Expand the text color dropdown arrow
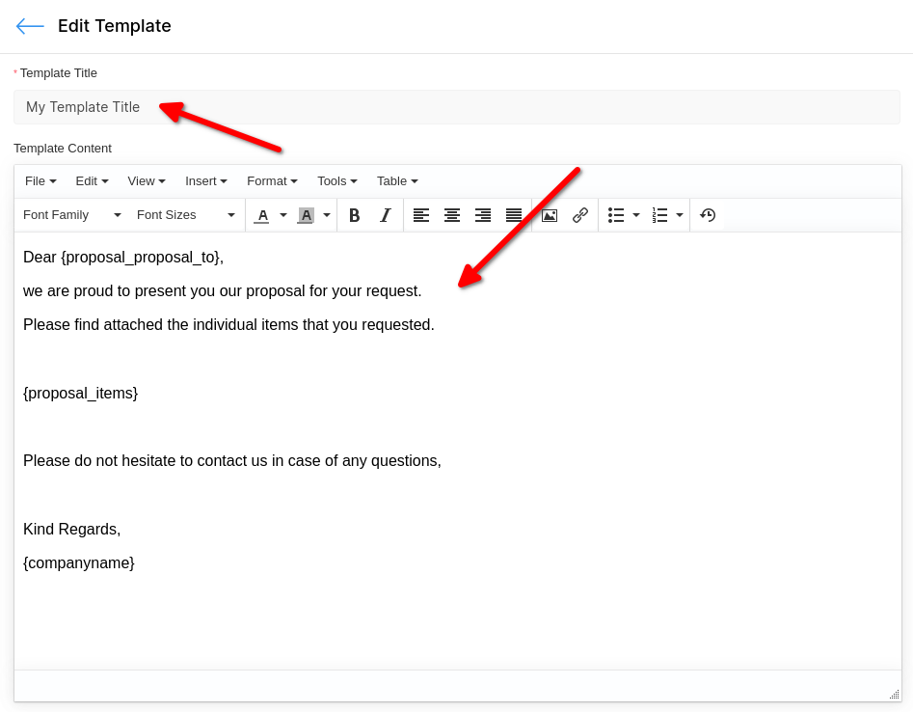This screenshot has width=913, height=712. click(283, 215)
